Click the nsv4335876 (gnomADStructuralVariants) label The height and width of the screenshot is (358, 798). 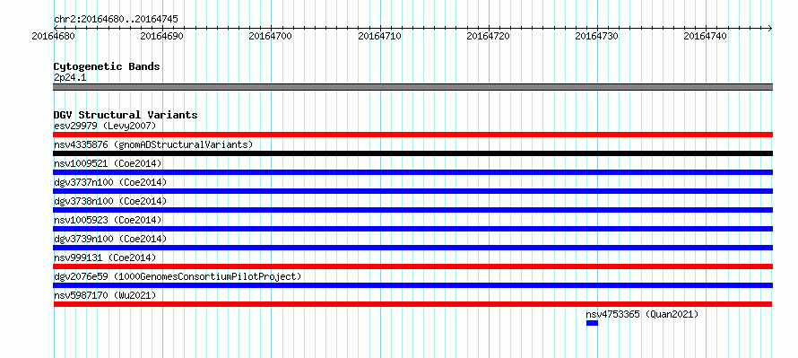point(153,144)
